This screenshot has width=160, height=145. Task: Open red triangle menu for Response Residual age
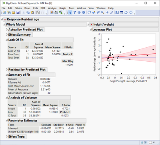click(x=5, y=20)
